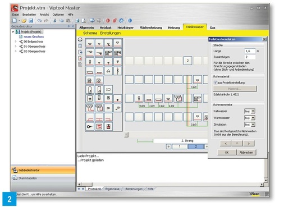Click into the Zusatzbögen input field
The image size is (284, 207).
click(250, 57)
